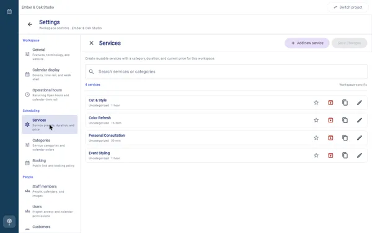Image resolution: width=372 pixels, height=233 pixels.
Task: Duplicate the Event Styling service
Action: tap(345, 155)
